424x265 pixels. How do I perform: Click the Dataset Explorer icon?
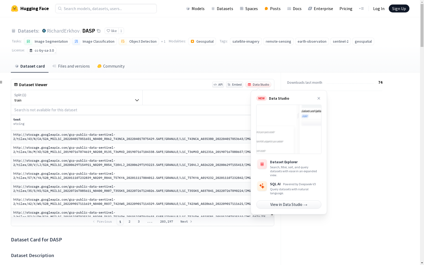pos(262,164)
